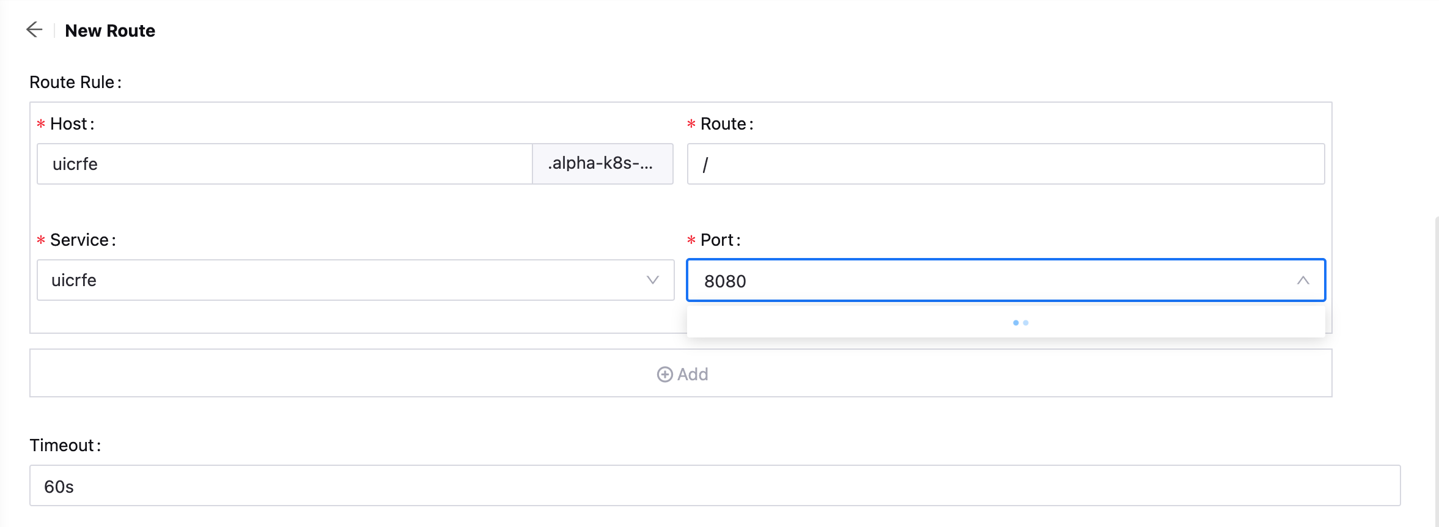Click the back arrow beside New Route
The width and height of the screenshot is (1439, 527).
pyautogui.click(x=35, y=29)
